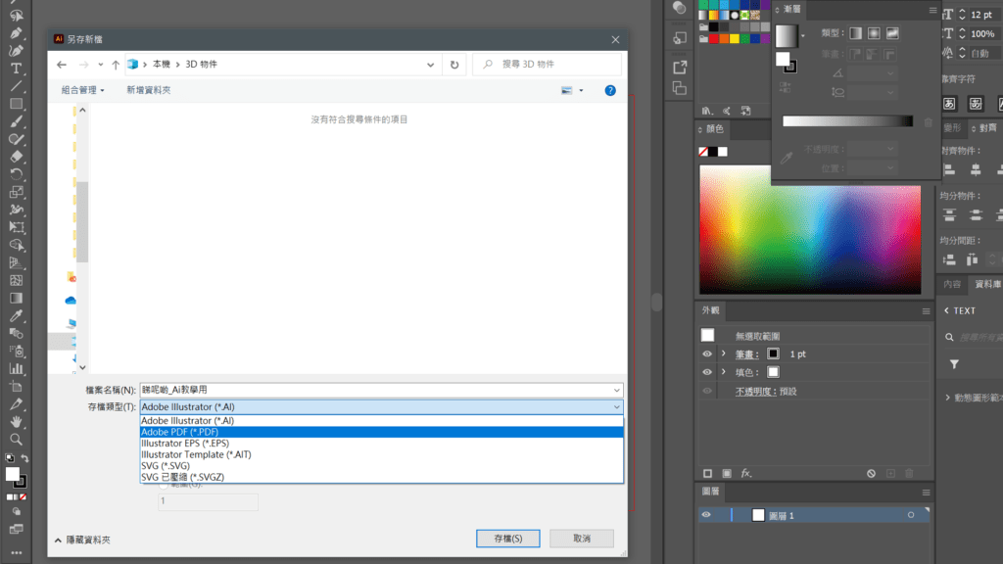Select SVG (*.SVG) file type option

[x=381, y=465]
